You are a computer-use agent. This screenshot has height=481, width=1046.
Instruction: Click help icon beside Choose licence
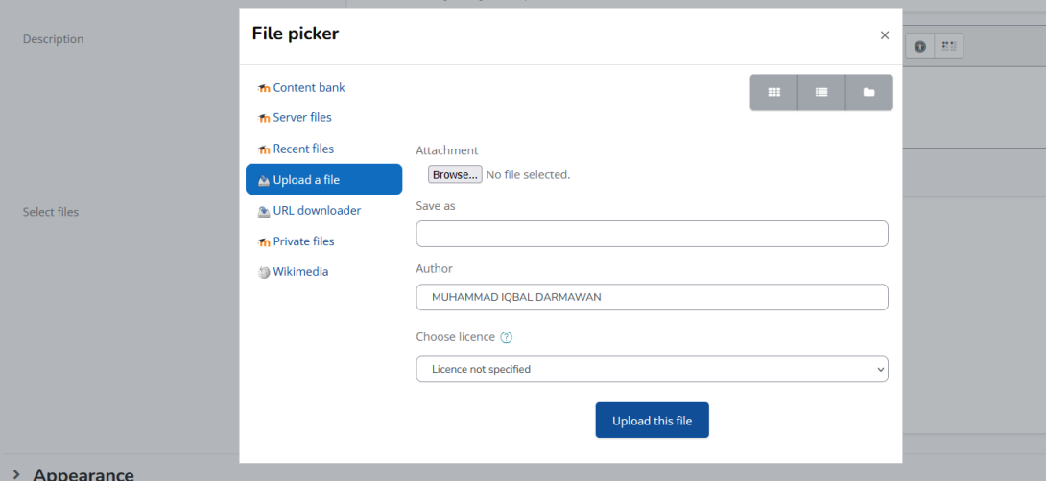[x=507, y=337]
